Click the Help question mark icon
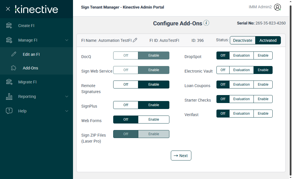292x179 pixels. 9,111
